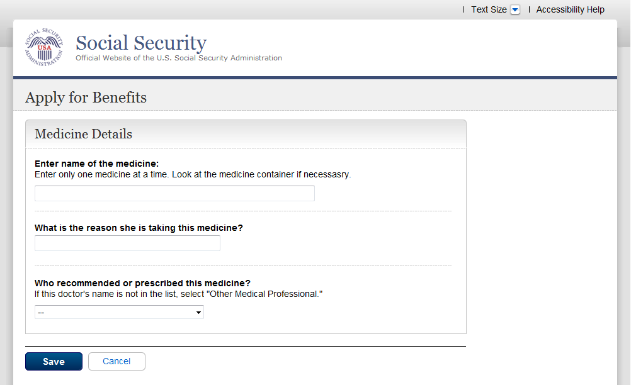631x385 pixels.
Task: Focus the reason for medicine field
Action: (127, 243)
